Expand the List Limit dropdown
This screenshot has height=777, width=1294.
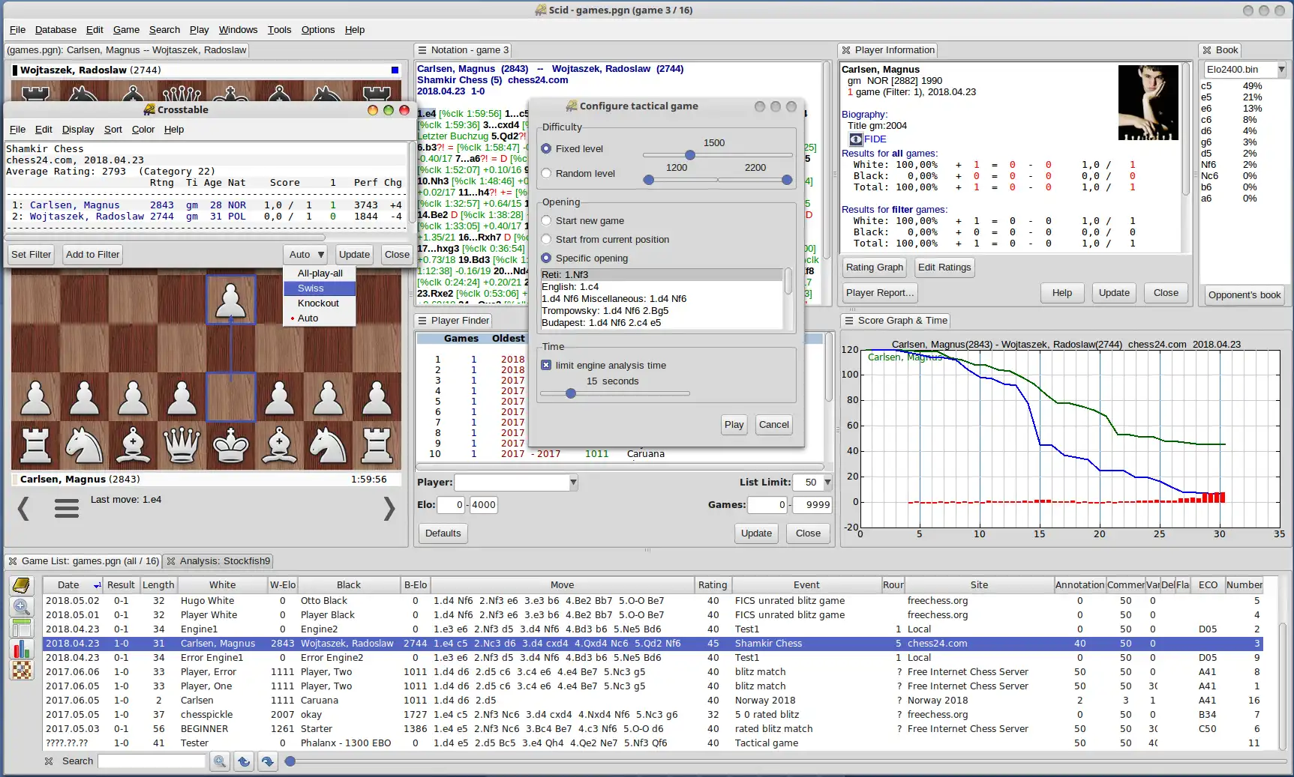pos(827,483)
